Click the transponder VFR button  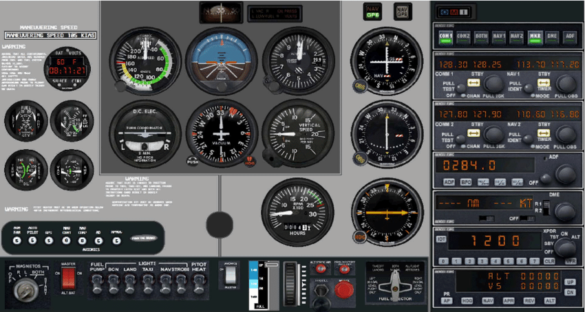(571, 261)
